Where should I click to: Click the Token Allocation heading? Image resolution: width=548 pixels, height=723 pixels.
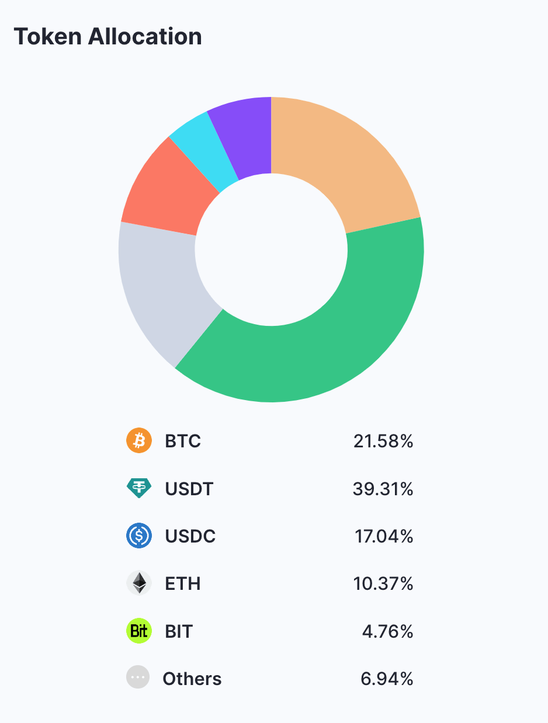(108, 37)
